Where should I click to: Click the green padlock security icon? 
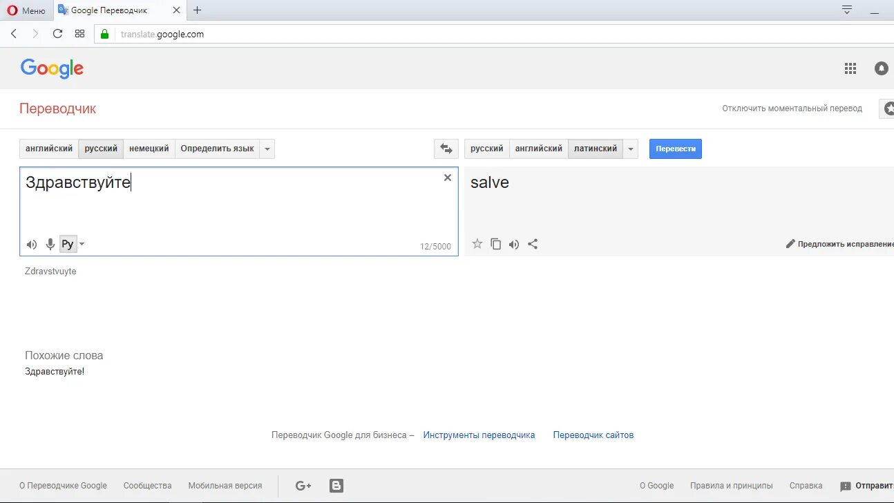[105, 34]
